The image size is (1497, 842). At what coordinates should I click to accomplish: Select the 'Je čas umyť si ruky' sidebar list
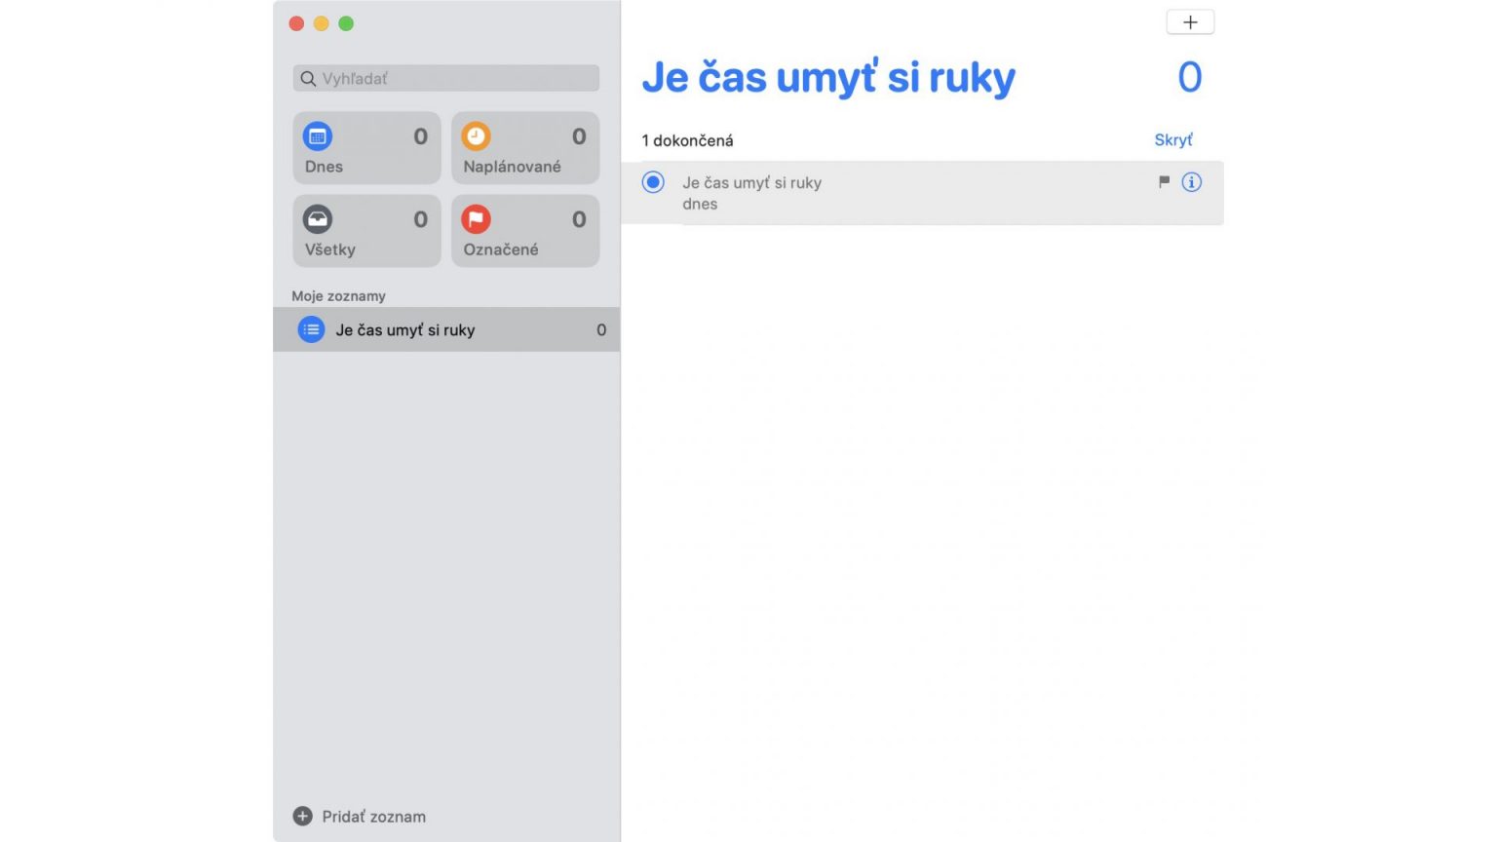446,329
